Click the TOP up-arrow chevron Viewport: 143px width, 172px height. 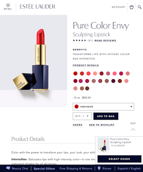[133, 129]
